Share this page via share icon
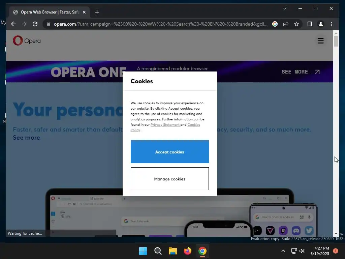This screenshot has height=259, width=345. [x=286, y=24]
